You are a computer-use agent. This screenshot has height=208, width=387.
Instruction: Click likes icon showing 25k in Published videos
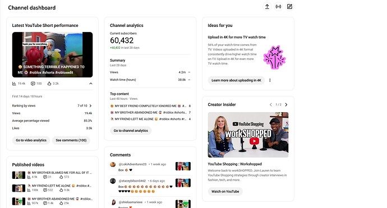(x=61, y=204)
